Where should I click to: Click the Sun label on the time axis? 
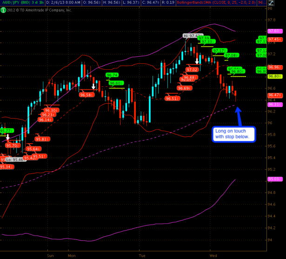[50, 255]
